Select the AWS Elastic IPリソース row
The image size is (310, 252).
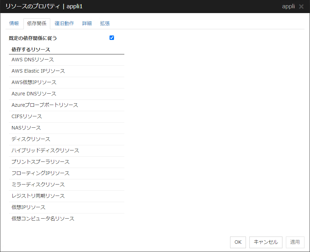[x=38, y=71]
